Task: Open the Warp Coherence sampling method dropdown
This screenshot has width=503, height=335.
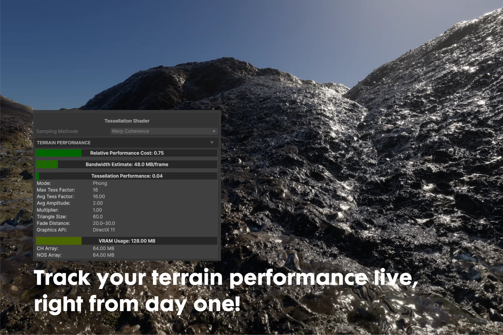Action: pyautogui.click(x=164, y=131)
